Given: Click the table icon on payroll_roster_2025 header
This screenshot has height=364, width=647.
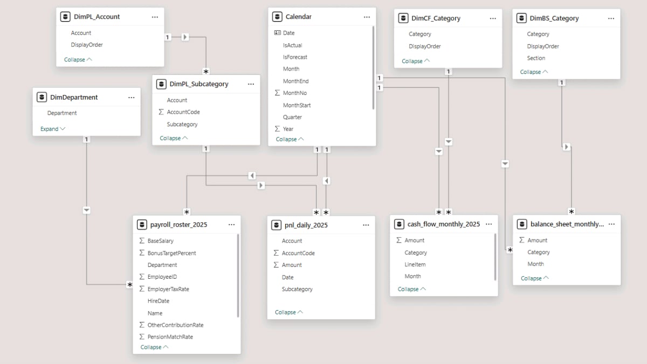Looking at the screenshot, I should point(142,224).
